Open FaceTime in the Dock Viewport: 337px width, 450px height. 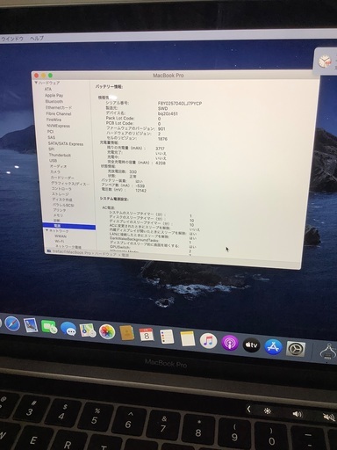(49, 327)
